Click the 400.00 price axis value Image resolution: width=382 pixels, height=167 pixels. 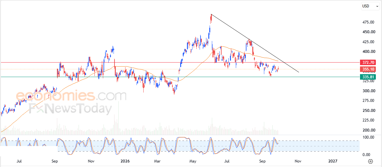(x=368, y=52)
